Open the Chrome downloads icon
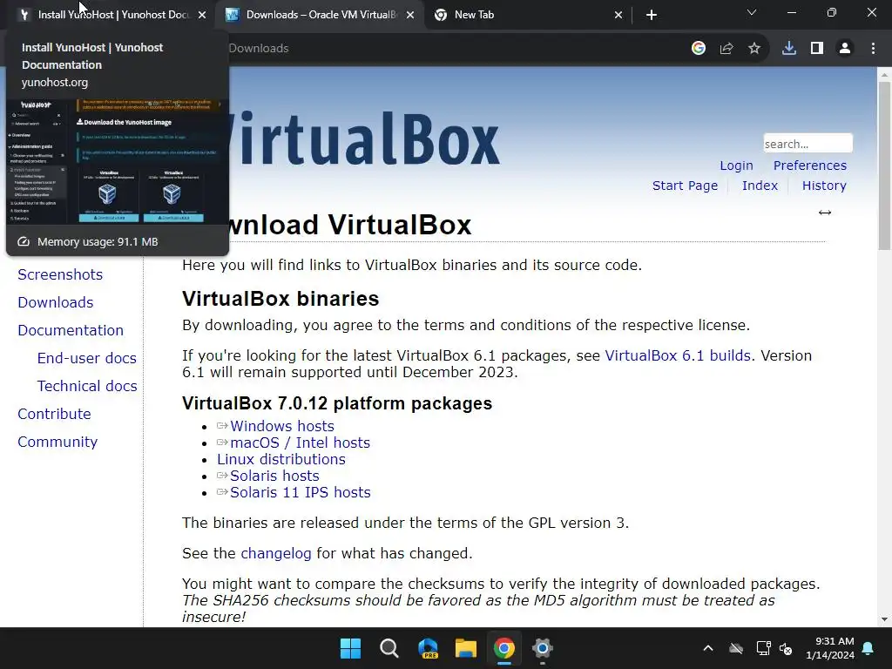The width and height of the screenshot is (892, 669). (789, 49)
